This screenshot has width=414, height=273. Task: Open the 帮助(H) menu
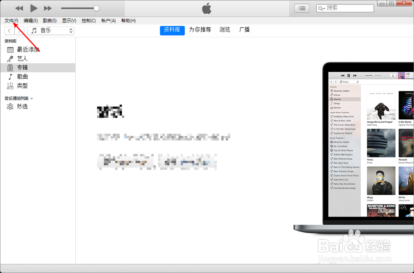click(128, 21)
